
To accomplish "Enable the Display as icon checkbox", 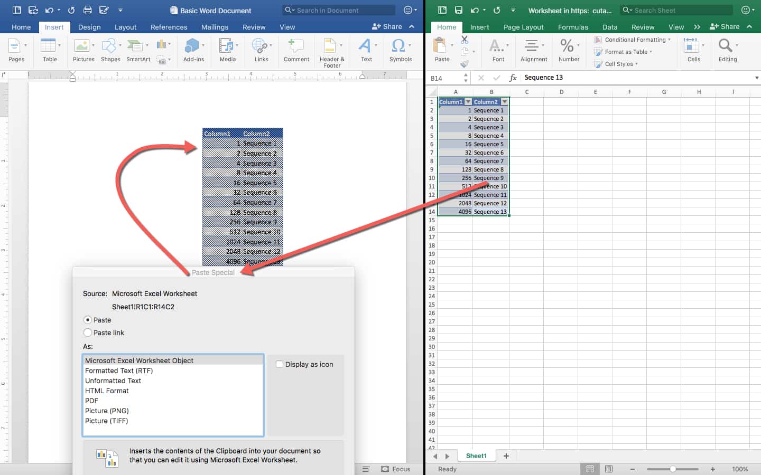I will click(280, 364).
